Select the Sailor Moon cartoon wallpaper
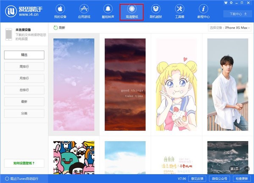This screenshot has width=254, height=183. tap(174, 85)
